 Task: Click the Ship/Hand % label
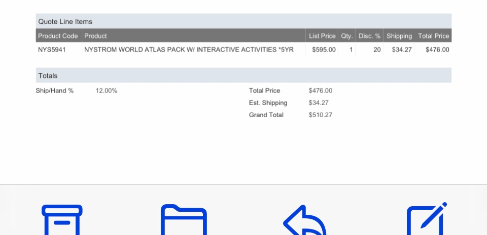[55, 91]
